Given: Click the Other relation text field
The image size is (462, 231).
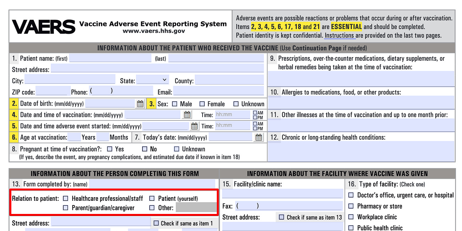Looking at the screenshot, I should (196, 207).
